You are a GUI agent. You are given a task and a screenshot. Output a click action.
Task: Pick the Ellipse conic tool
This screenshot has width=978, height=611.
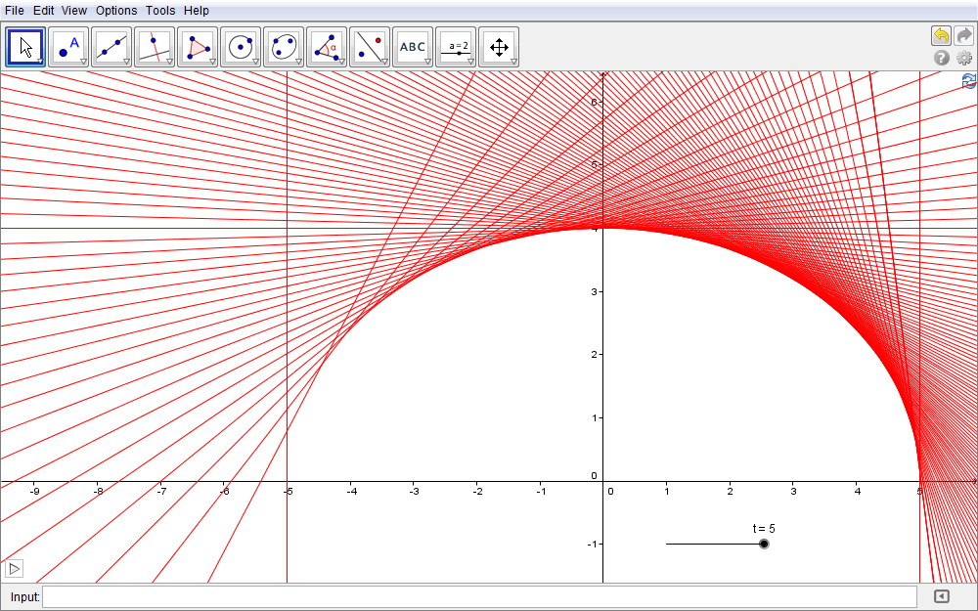coord(284,46)
